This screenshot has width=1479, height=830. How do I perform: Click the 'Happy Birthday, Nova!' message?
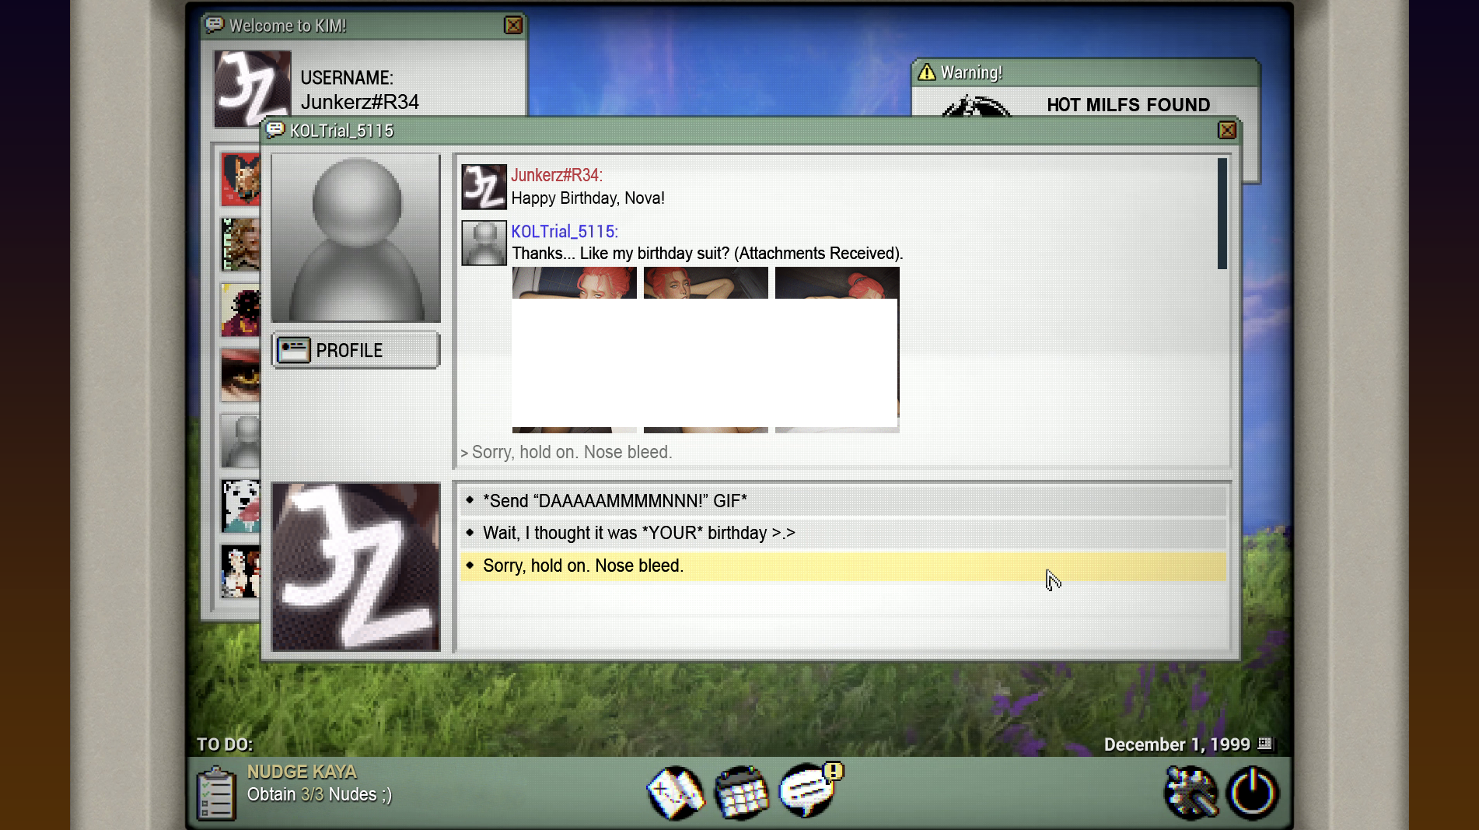[588, 198]
